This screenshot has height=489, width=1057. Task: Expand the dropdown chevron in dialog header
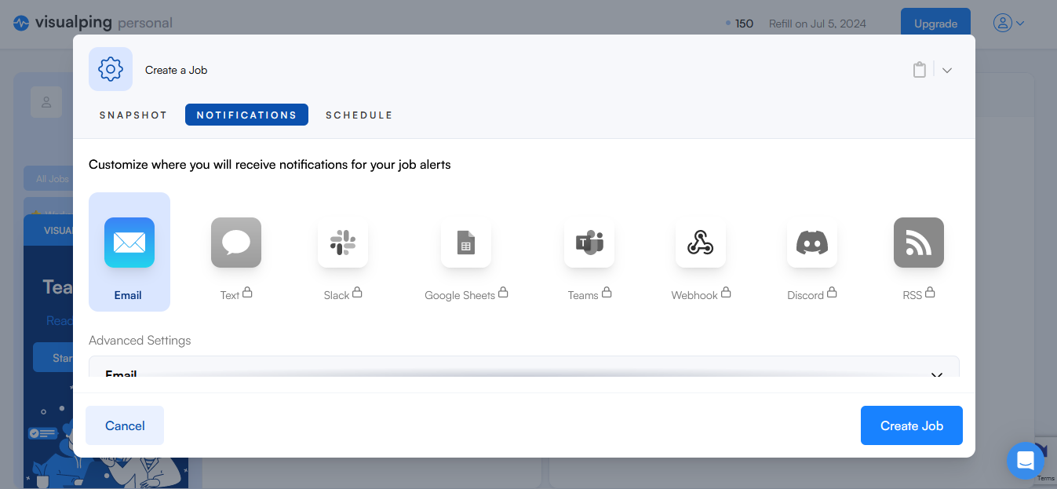point(947,70)
